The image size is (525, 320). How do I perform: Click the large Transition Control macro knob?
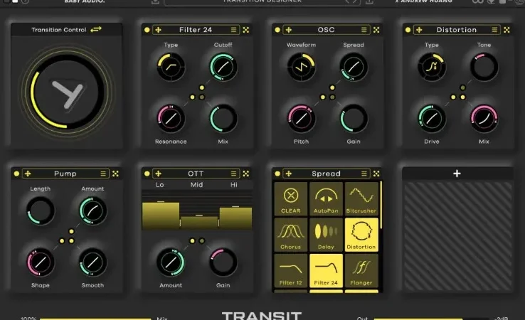[x=68, y=92]
